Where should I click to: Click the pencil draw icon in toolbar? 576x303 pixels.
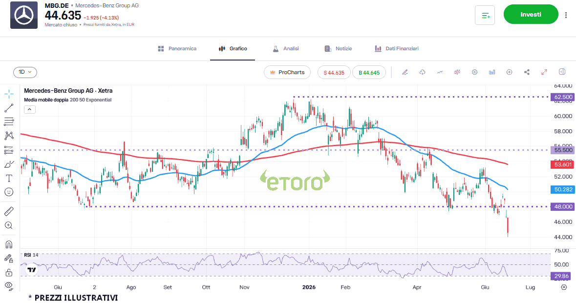405,72
